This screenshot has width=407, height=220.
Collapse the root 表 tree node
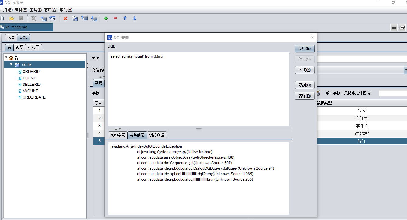click(x=6, y=57)
